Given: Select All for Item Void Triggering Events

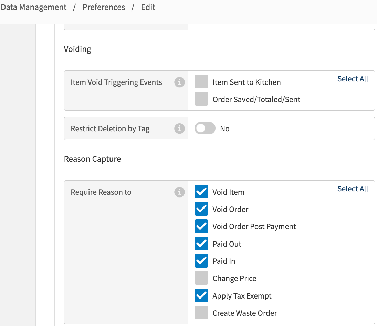Looking at the screenshot, I should [353, 79].
